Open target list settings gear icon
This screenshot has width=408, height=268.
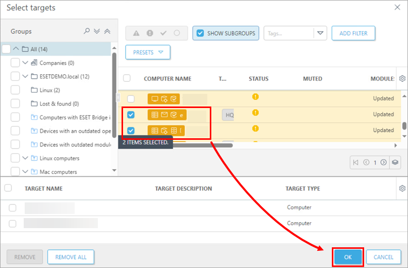click(402, 188)
